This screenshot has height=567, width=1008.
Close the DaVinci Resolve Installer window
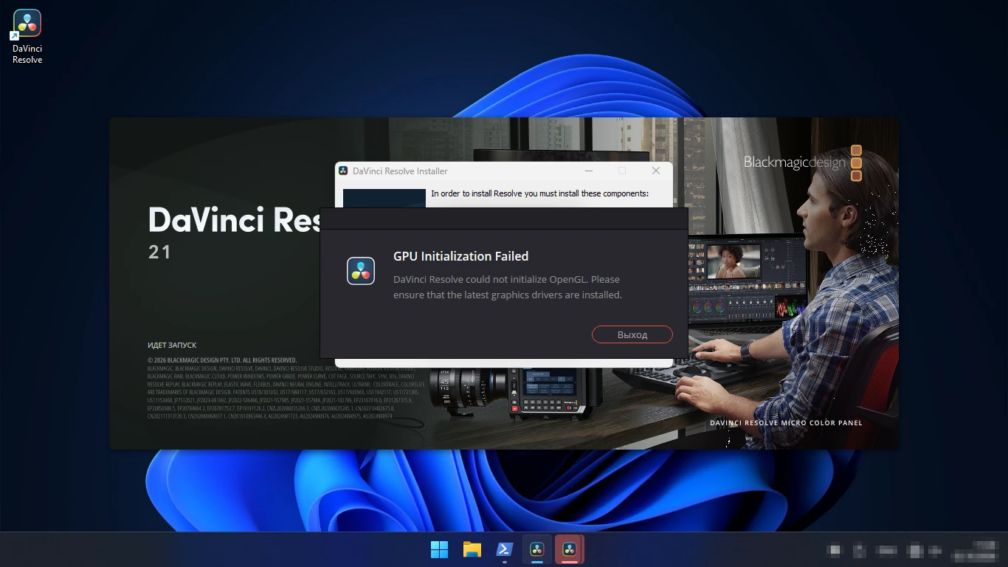pos(655,171)
